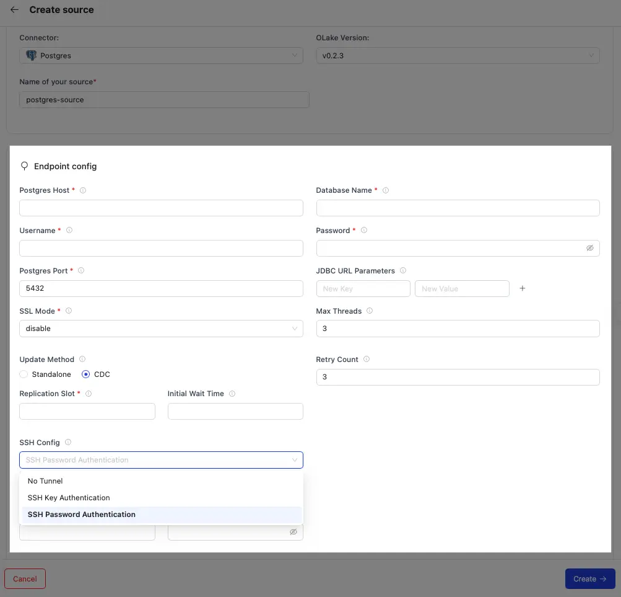Click the back arrow beside Create source
Image resolution: width=621 pixels, height=597 pixels.
tap(15, 10)
